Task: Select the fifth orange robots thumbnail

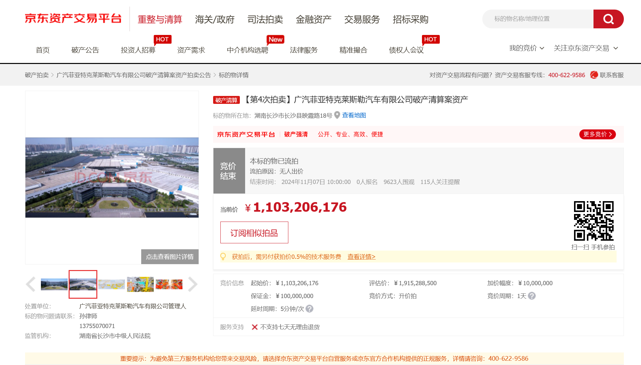Action: click(x=169, y=284)
